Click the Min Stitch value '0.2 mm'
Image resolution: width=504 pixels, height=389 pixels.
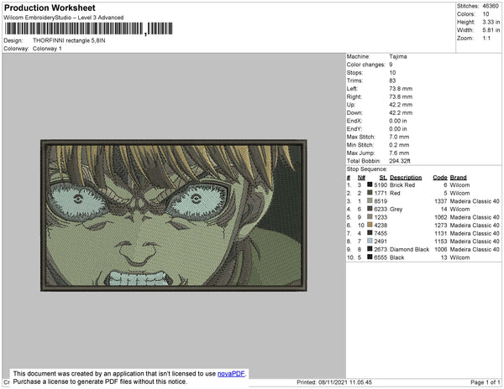[x=399, y=145]
